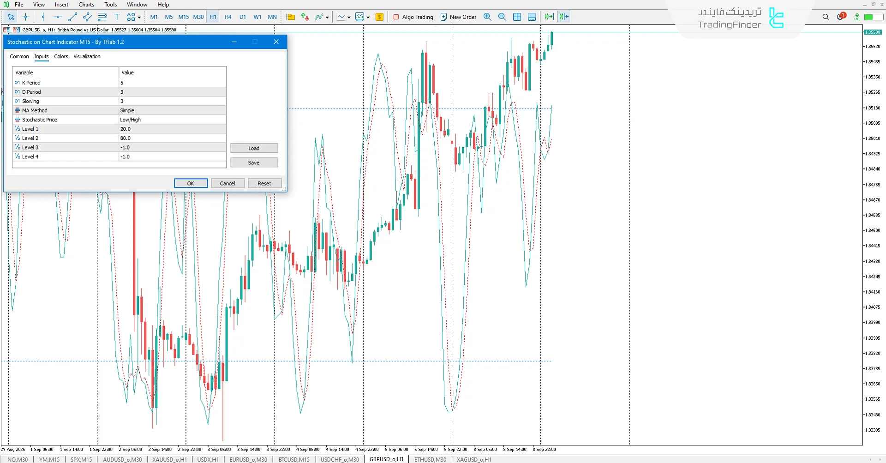
Task: Click the deposit funds dollar icon
Action: 379,17
